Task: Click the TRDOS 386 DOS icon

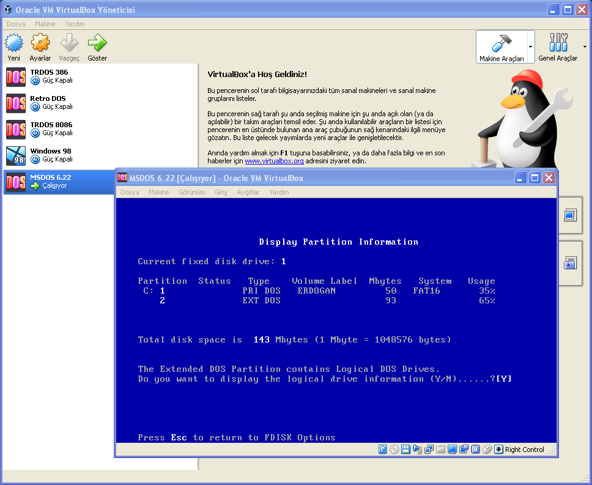Action: pos(16,77)
